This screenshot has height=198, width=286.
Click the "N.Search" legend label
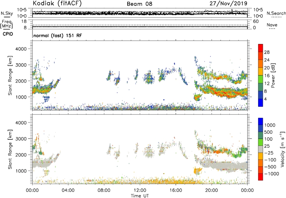click(x=276, y=13)
